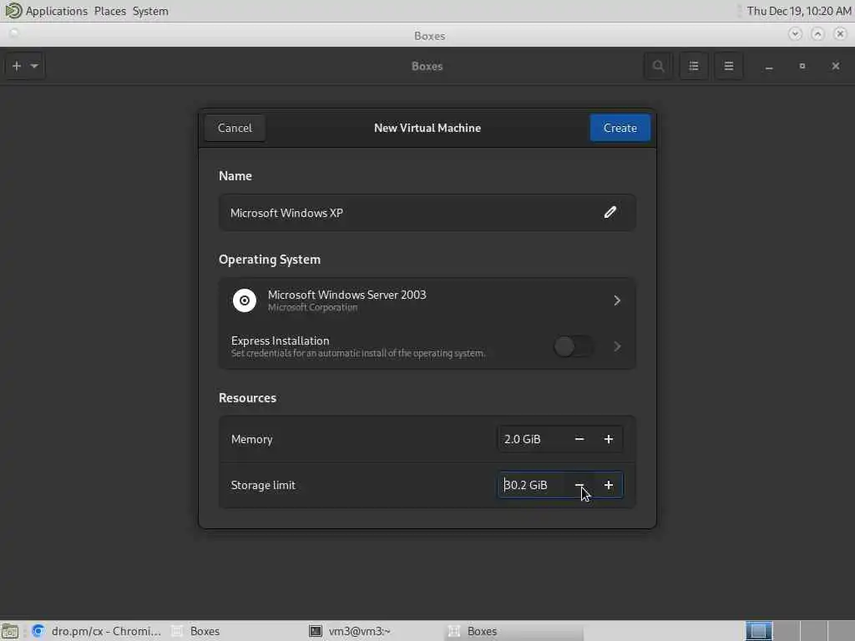This screenshot has height=641, width=855.
Task: Open the dropdown arrow beside the add button
Action: (34, 66)
